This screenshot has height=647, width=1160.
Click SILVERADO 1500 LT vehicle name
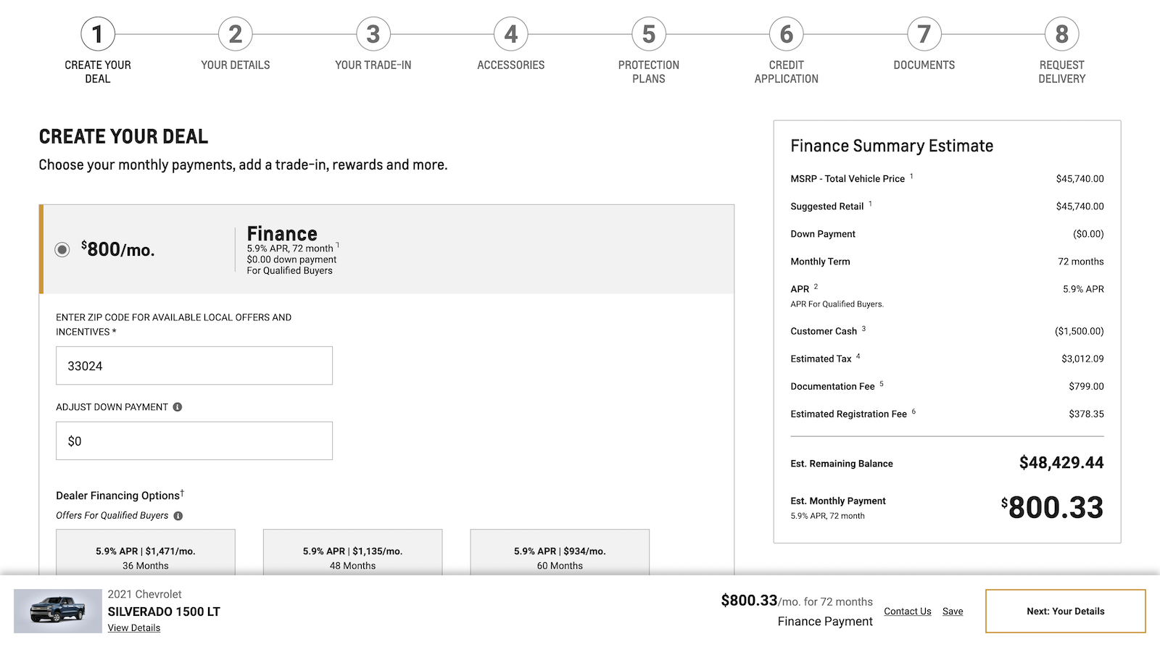pyautogui.click(x=164, y=611)
